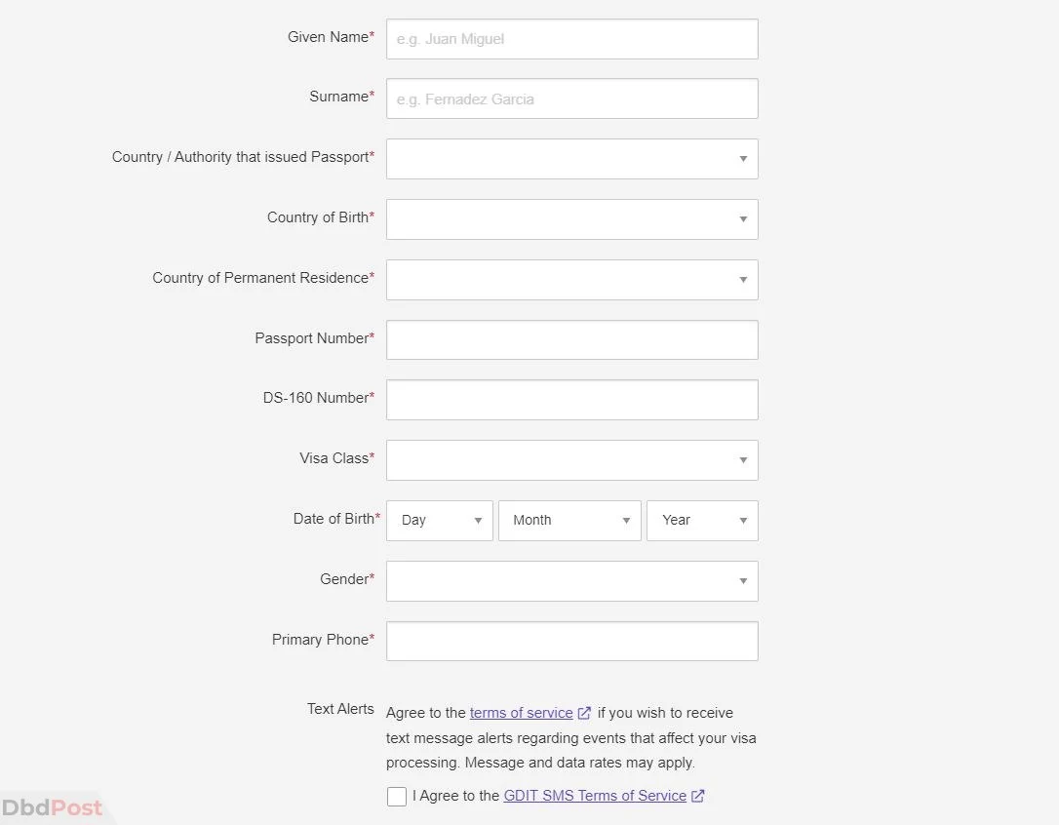Click into the Surname field
The width and height of the screenshot is (1059, 825).
pos(572,98)
